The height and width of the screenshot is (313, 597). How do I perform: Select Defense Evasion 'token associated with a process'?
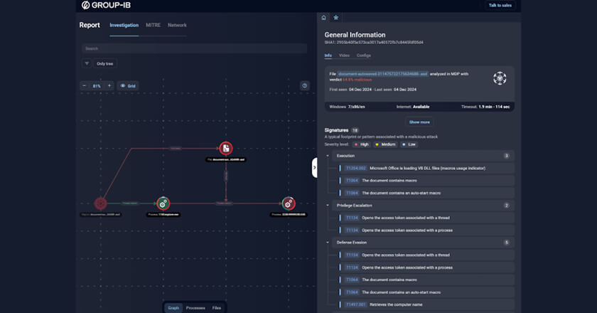(427, 267)
